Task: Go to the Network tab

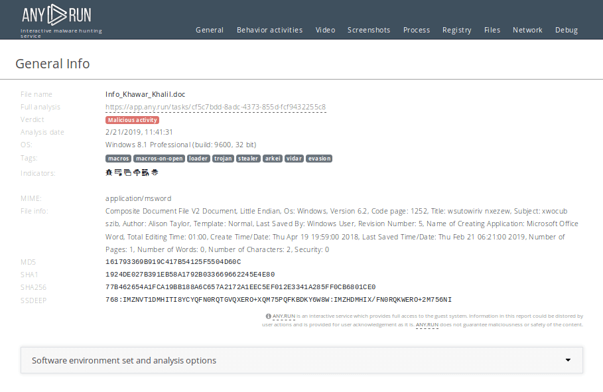Action: pos(527,30)
